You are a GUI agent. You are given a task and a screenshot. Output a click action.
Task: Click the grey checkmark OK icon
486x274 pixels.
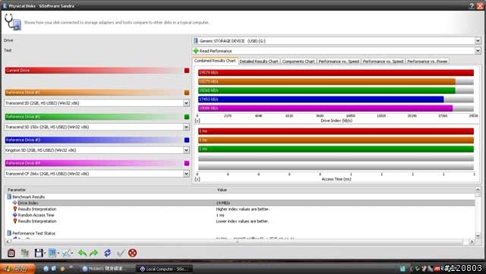pyautogui.click(x=121, y=253)
